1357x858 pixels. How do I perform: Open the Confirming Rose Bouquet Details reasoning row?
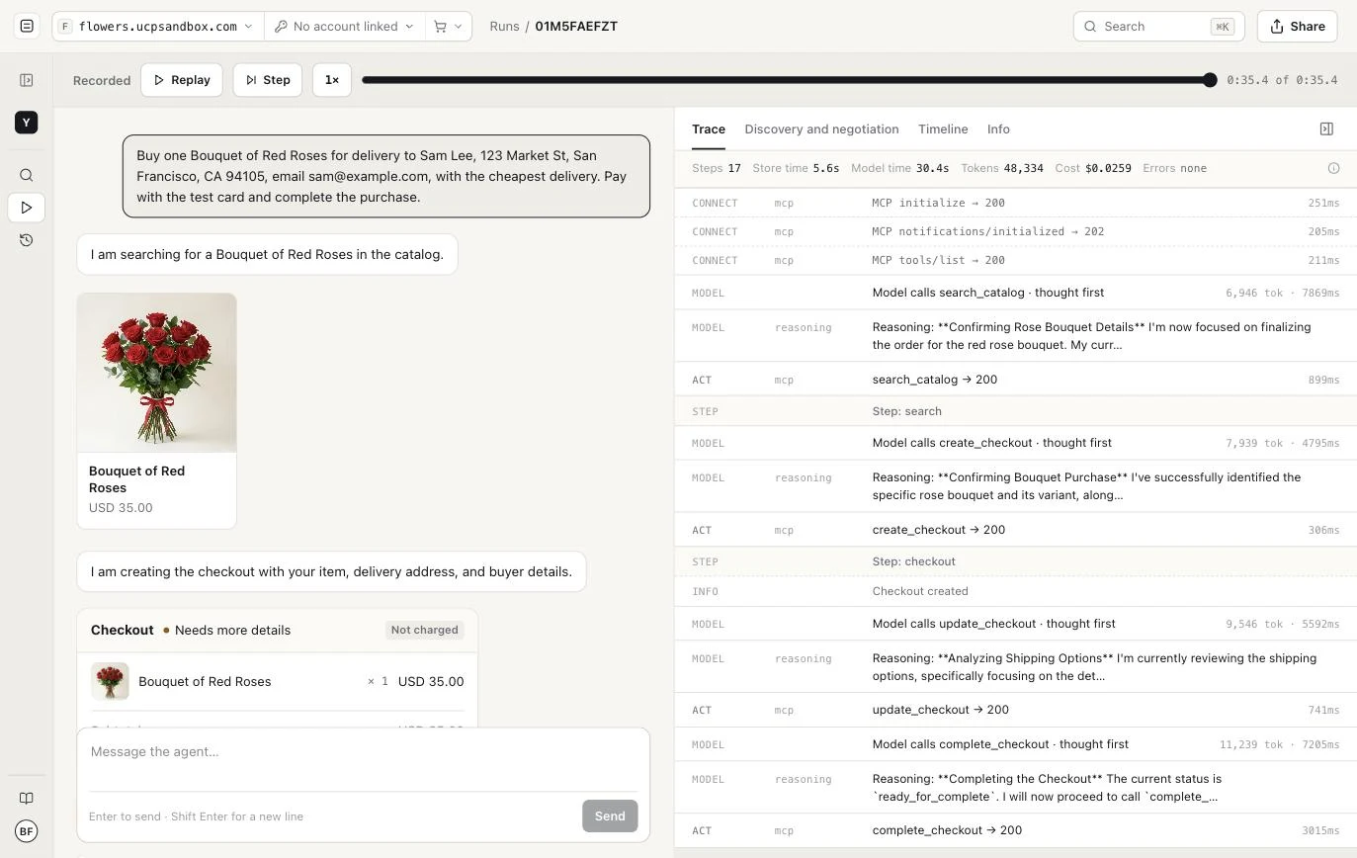click(x=1015, y=336)
